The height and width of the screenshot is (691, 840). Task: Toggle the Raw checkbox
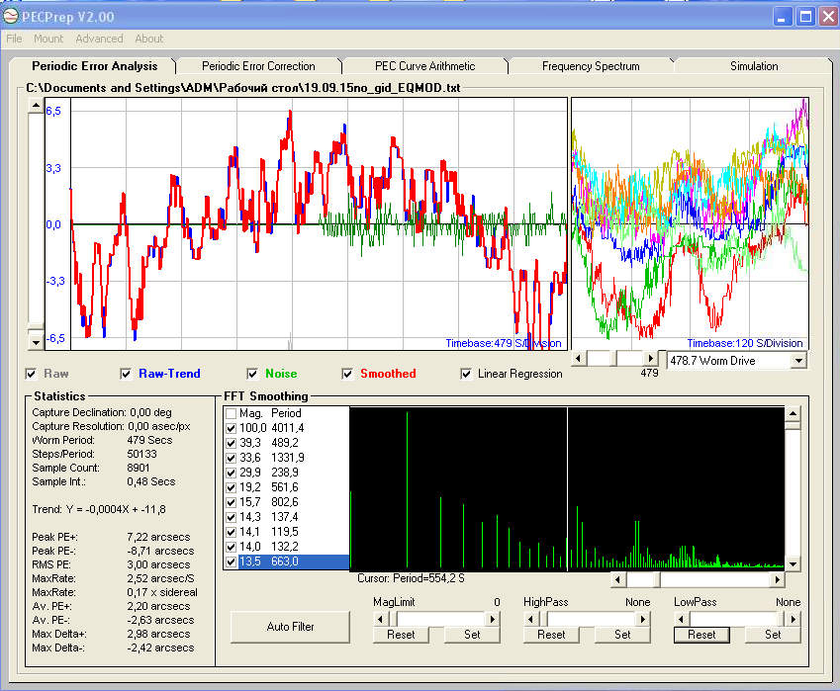(32, 374)
